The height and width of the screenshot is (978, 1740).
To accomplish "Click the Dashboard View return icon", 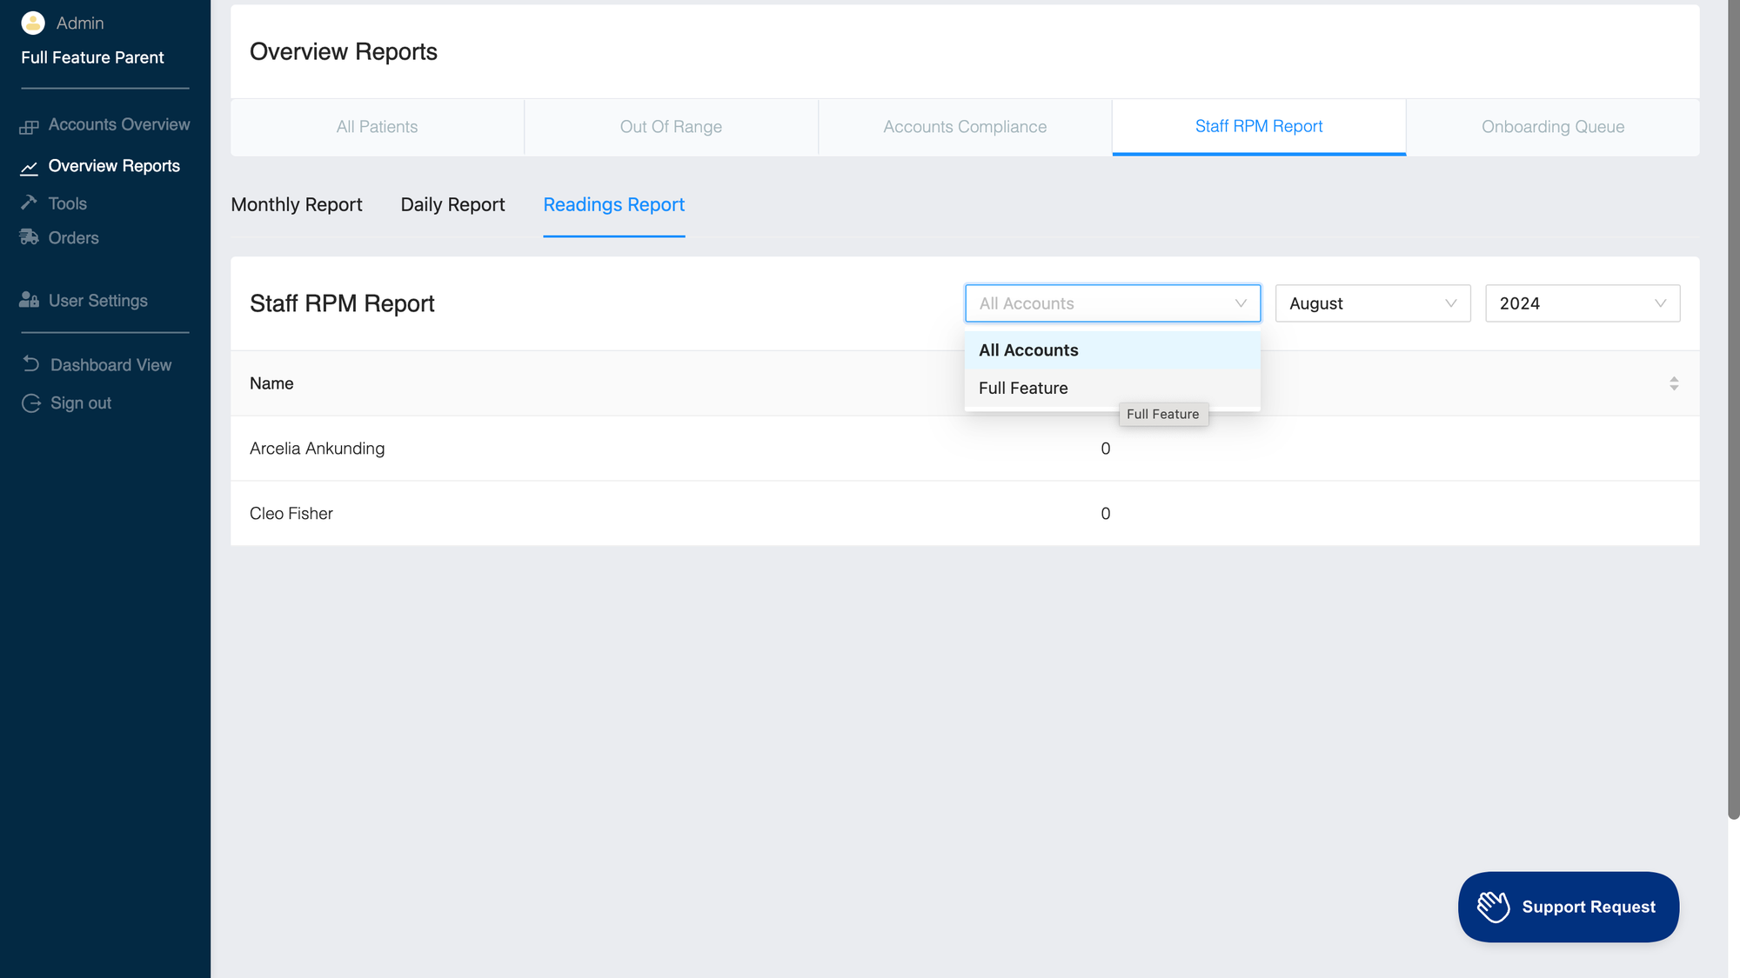I will click(31, 364).
